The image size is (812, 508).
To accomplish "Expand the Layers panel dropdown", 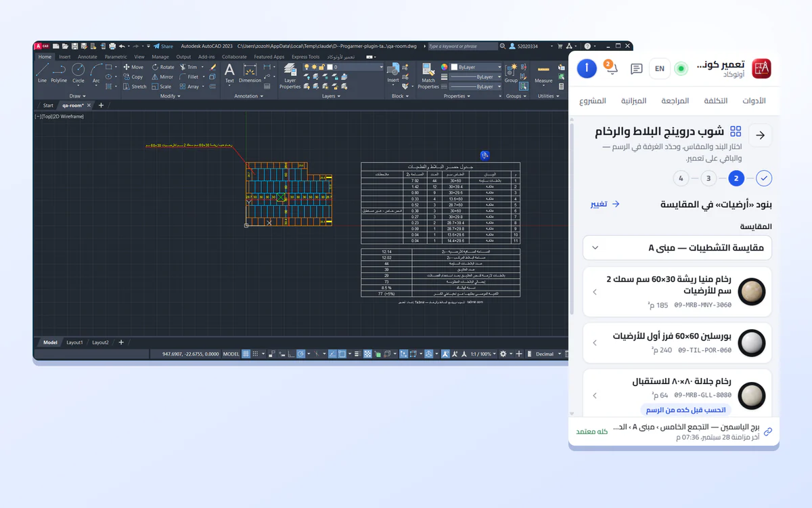I will [332, 96].
